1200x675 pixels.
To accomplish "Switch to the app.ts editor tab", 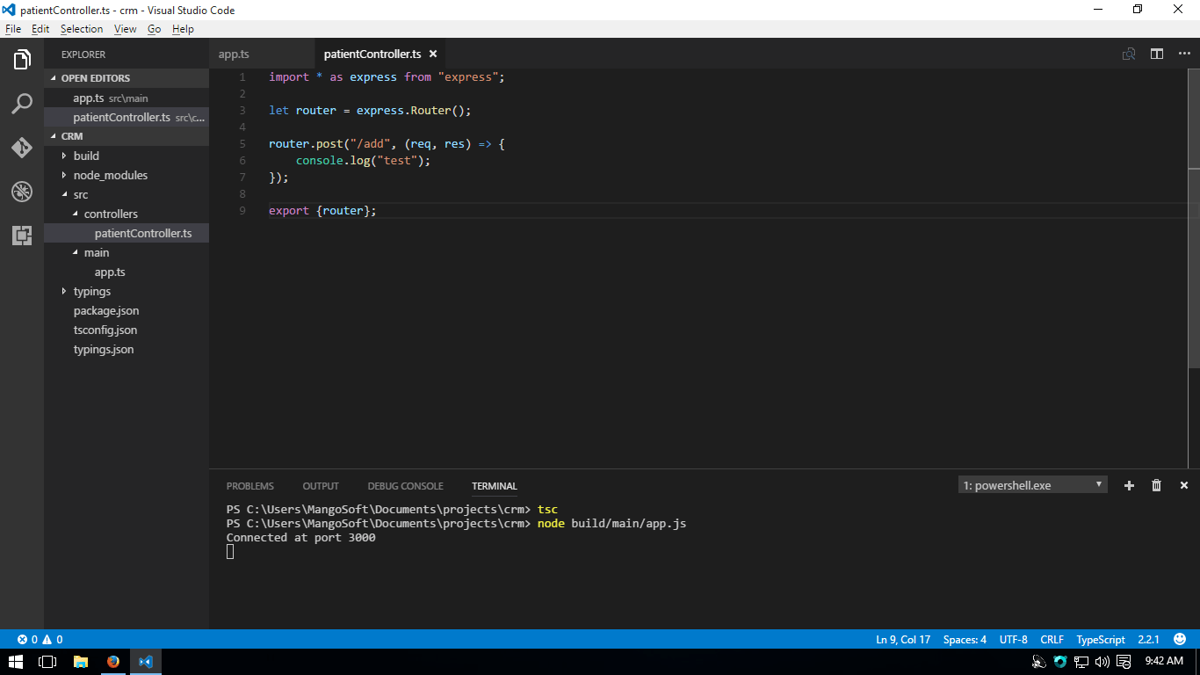I will [261, 54].
